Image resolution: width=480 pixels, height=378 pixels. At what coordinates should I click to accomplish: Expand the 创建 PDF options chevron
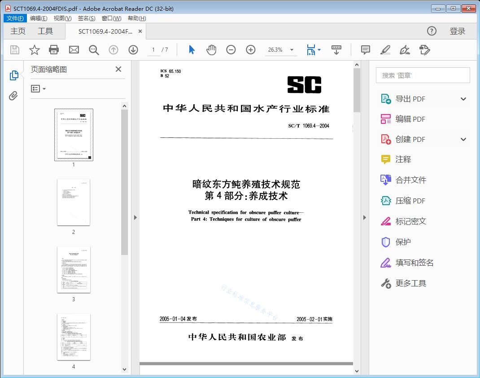(x=463, y=139)
